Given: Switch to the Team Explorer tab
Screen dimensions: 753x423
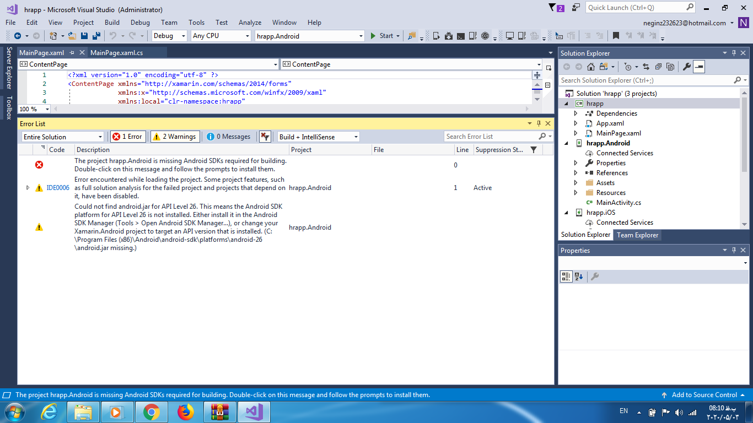Looking at the screenshot, I should pos(637,235).
